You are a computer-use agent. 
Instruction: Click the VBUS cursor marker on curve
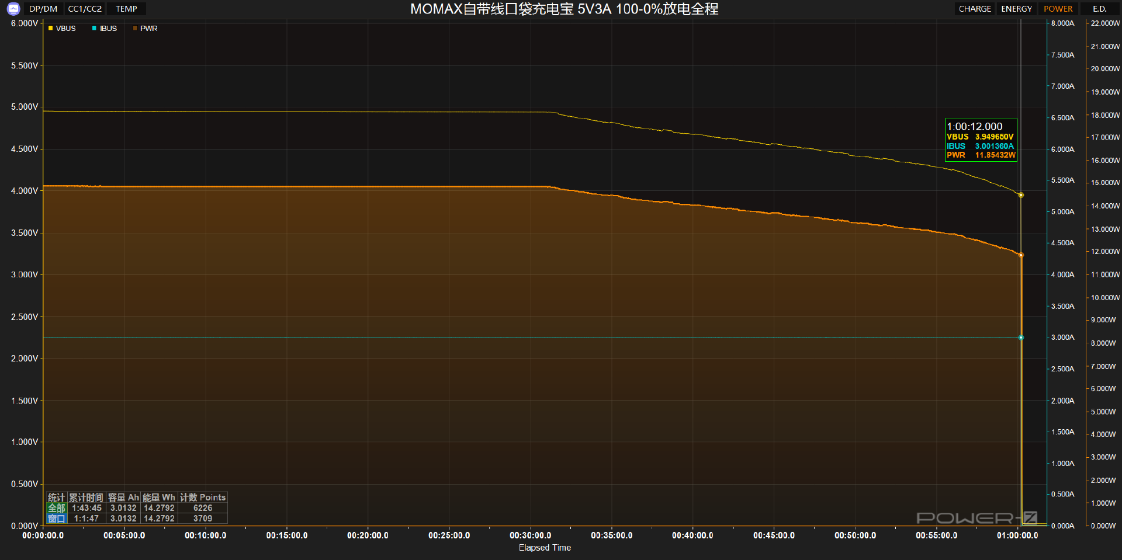coord(1021,195)
